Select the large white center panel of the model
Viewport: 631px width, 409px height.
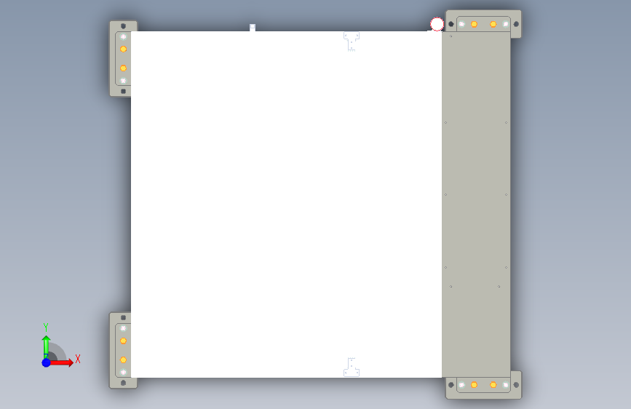pos(286,204)
